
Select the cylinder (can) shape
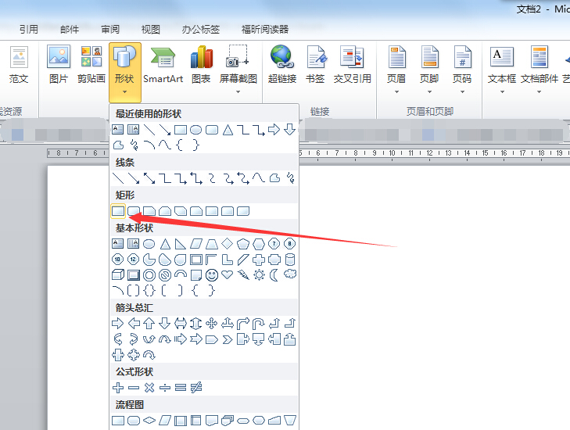pyautogui.click(x=290, y=260)
